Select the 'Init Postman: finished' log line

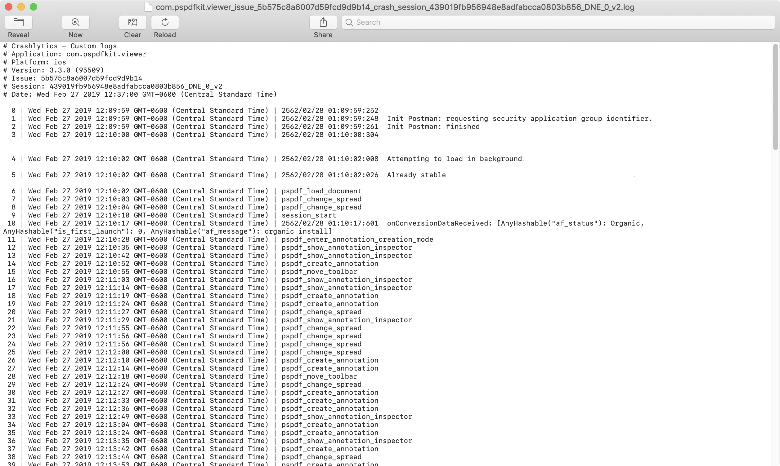click(x=433, y=126)
